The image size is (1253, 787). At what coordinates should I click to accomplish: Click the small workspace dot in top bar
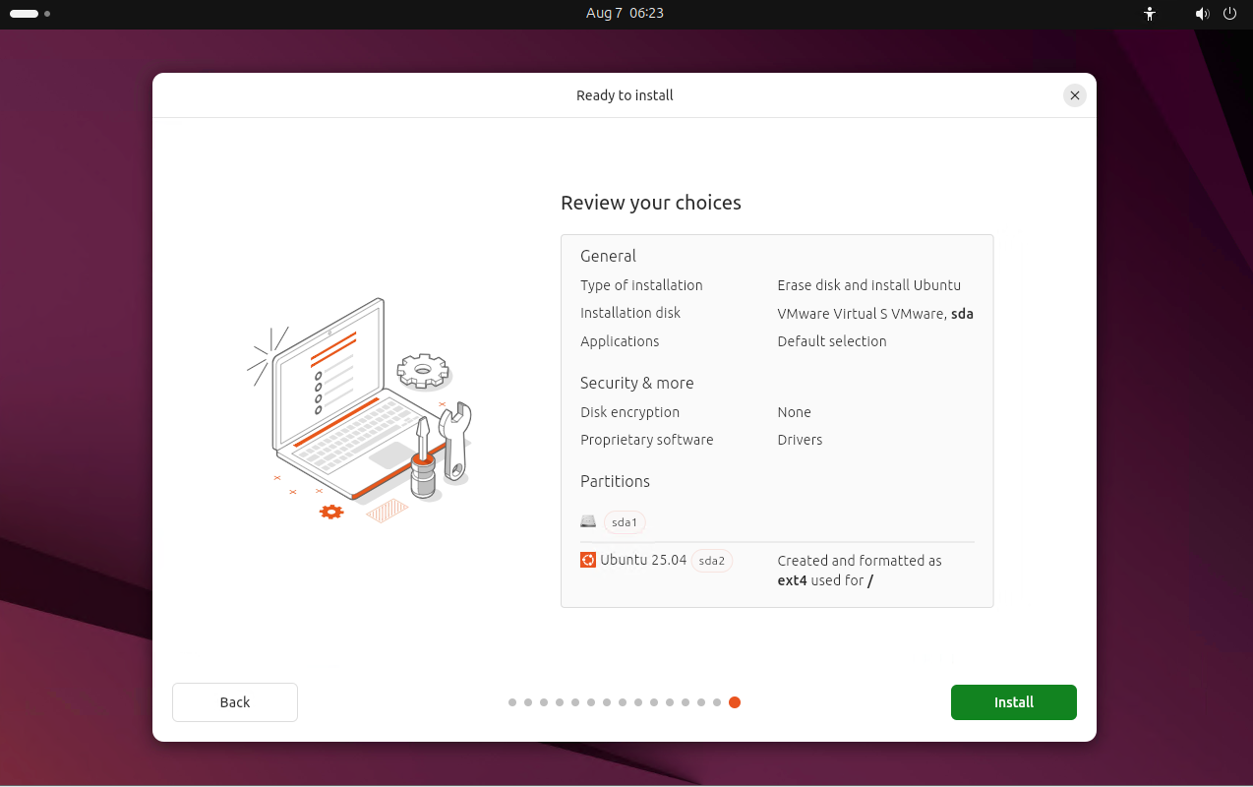click(x=47, y=14)
